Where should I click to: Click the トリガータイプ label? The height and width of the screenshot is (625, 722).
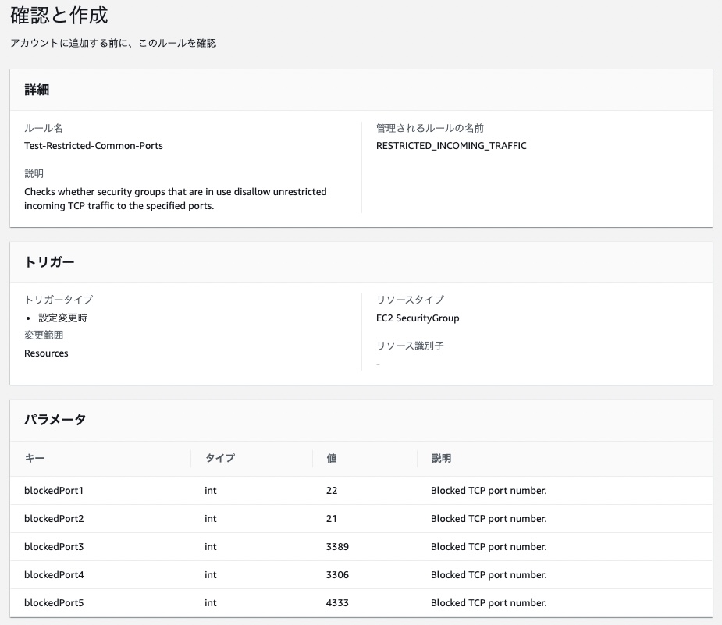(59, 300)
